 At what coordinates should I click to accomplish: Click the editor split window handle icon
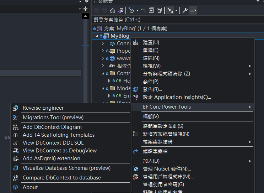pyautogui.click(x=86, y=9)
